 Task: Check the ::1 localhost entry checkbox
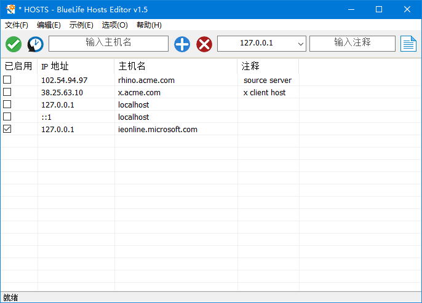[x=7, y=117]
